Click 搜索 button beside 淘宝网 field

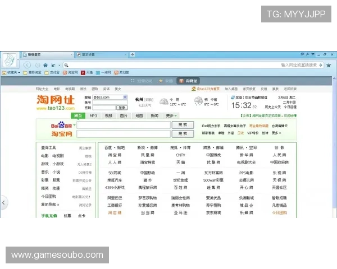(x=183, y=133)
